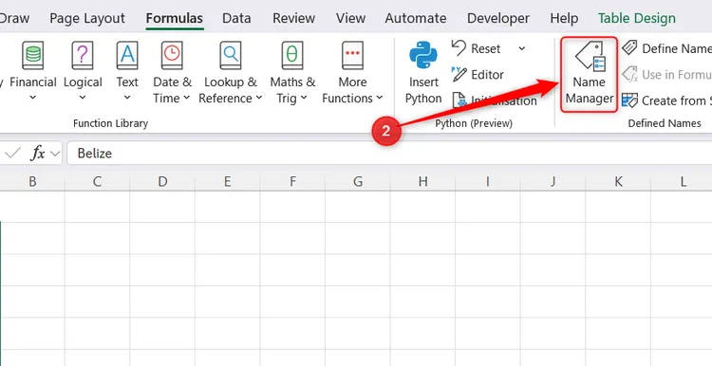The image size is (712, 366).
Task: Expand the Maths & Trig chevron
Action: click(304, 98)
